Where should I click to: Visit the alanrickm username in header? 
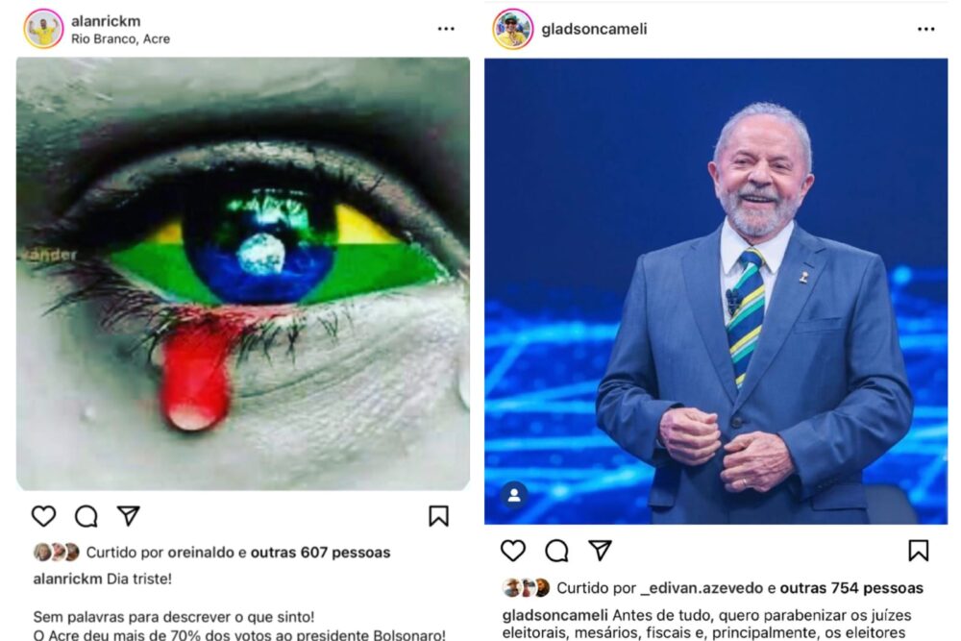coord(106,21)
